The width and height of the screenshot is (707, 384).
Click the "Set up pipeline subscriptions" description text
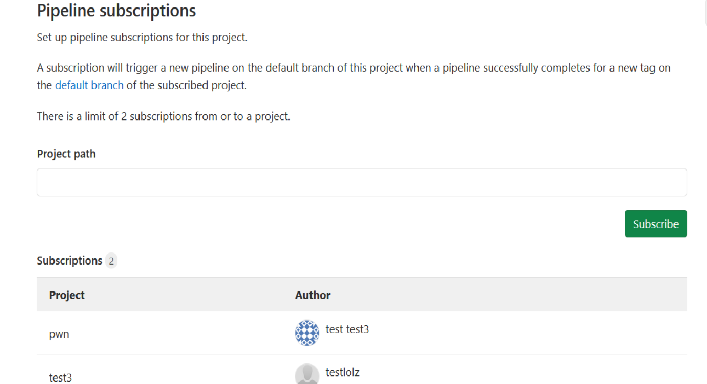(x=142, y=38)
